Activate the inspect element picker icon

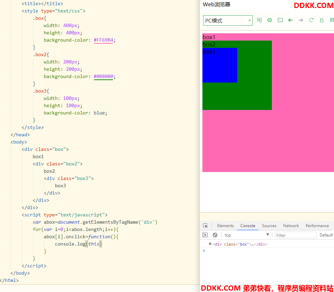point(205,226)
